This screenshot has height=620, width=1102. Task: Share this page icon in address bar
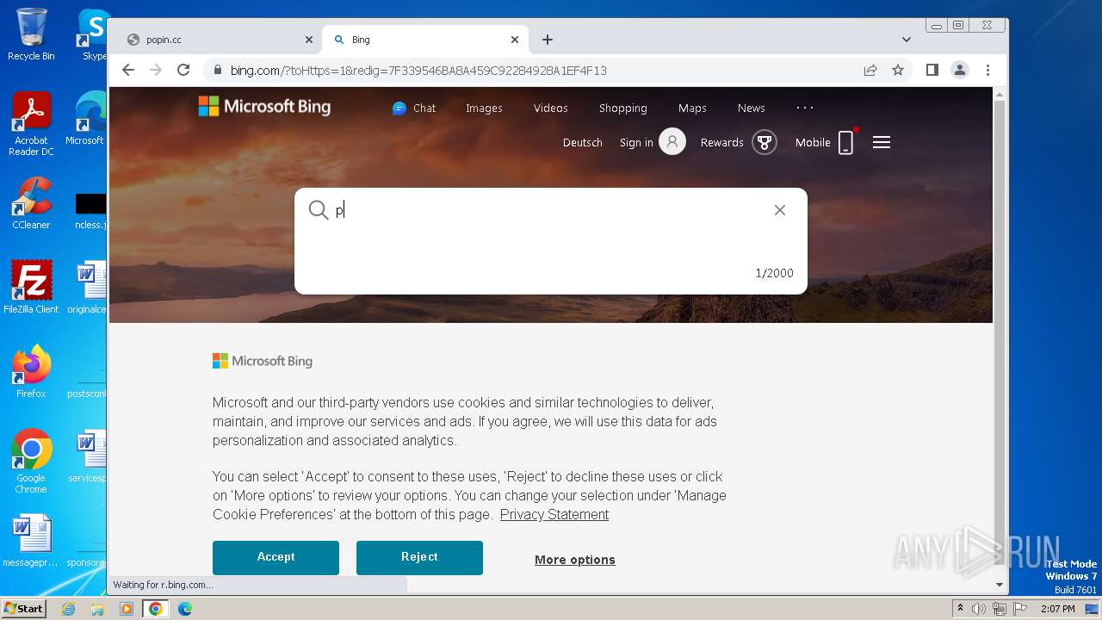[870, 71]
